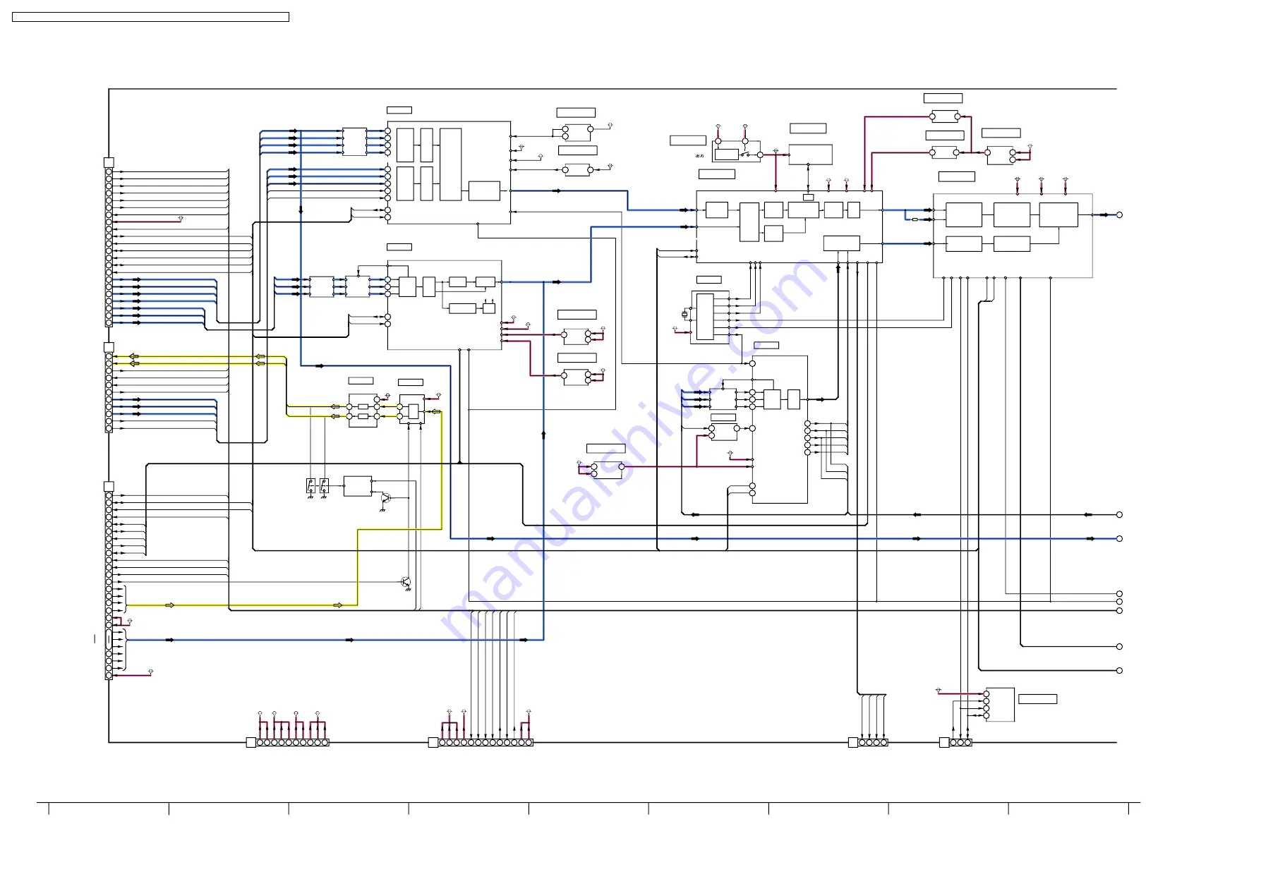The image size is (1261, 891).
Task: Click the switch contact symbol inside the power block
Action: (x=745, y=154)
